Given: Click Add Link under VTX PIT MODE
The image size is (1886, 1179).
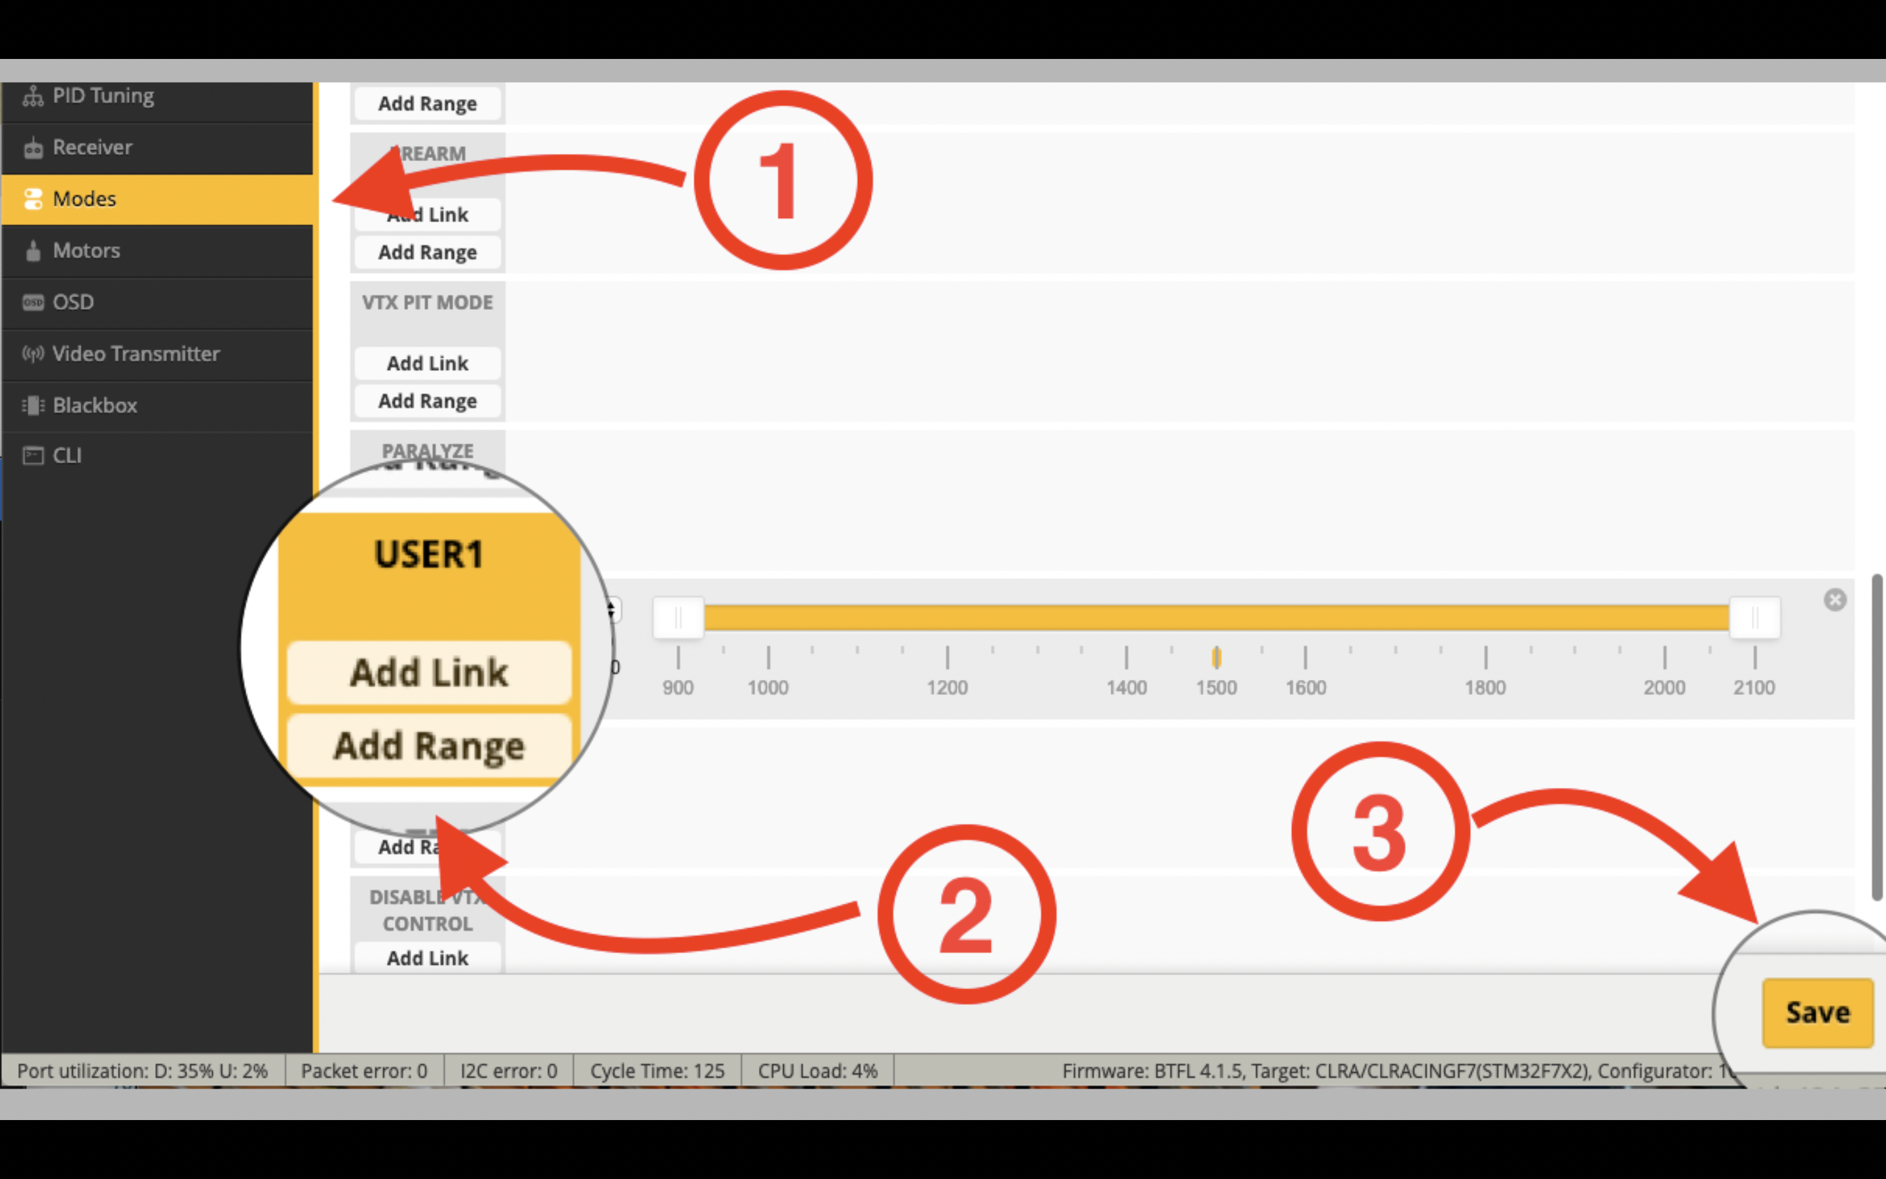Looking at the screenshot, I should (x=427, y=364).
